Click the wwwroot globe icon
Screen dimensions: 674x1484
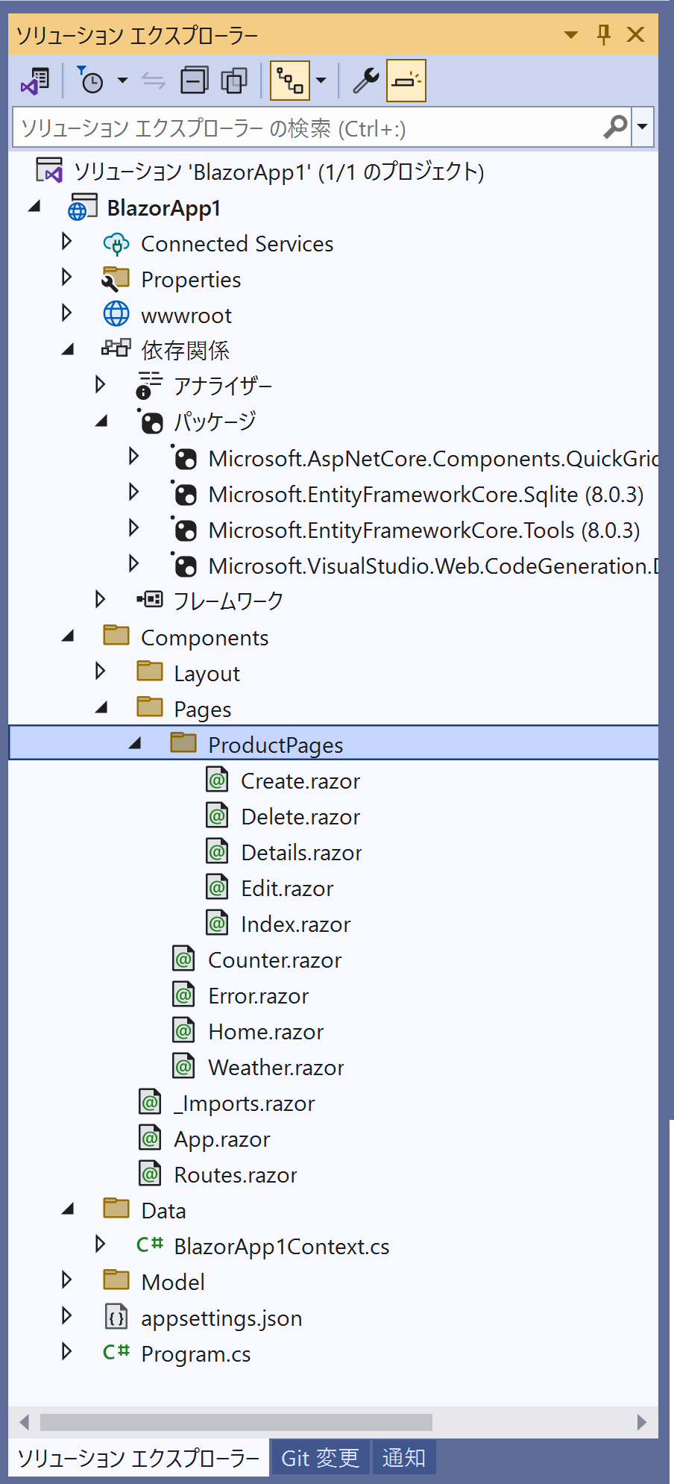click(116, 314)
